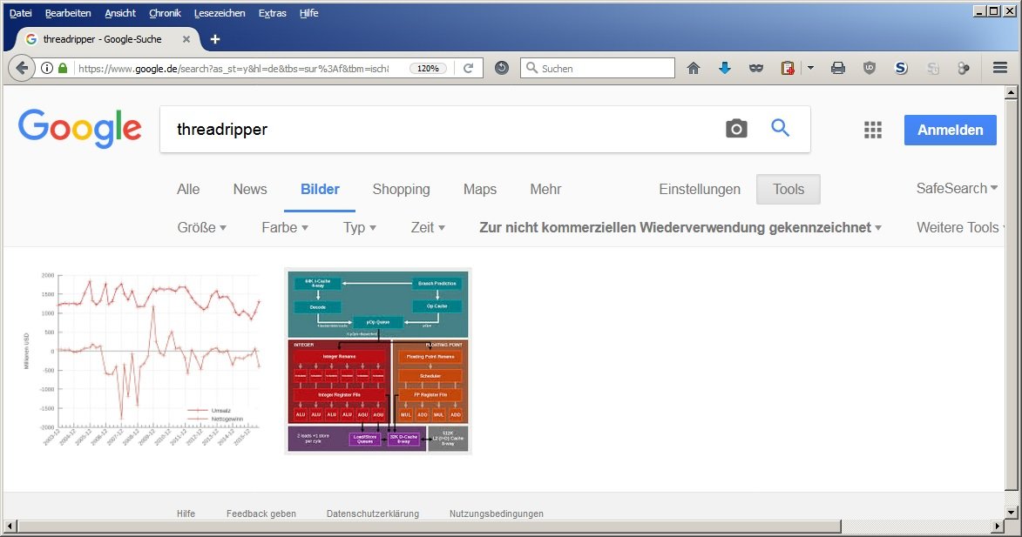Open the revenue line chart thumbnail
The height and width of the screenshot is (537, 1022).
[x=142, y=360]
